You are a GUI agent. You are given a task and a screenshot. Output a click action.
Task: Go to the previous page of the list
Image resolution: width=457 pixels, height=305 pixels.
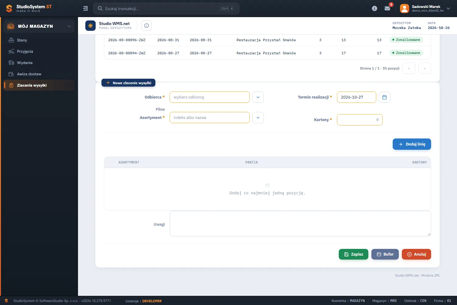(x=409, y=68)
